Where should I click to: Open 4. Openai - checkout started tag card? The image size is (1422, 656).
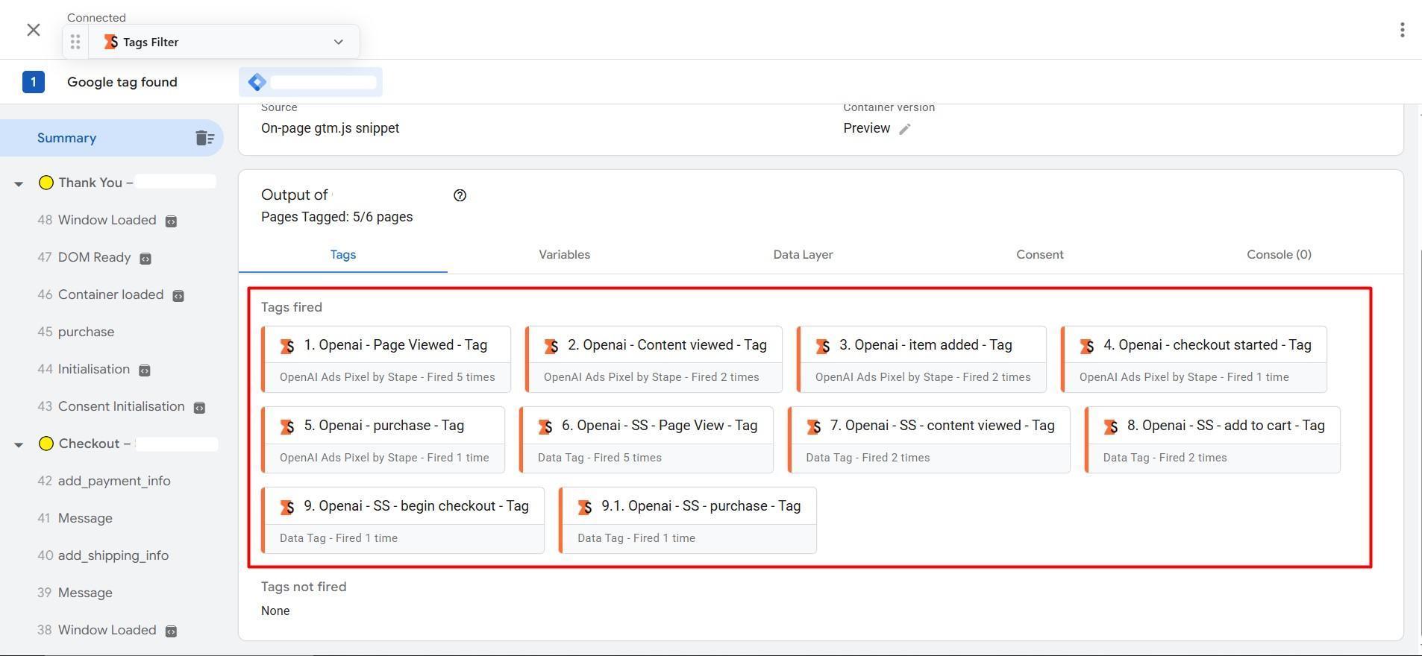pyautogui.click(x=1194, y=359)
